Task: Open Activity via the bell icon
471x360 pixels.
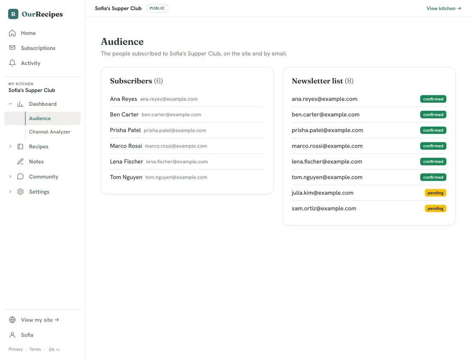Action: [12, 63]
